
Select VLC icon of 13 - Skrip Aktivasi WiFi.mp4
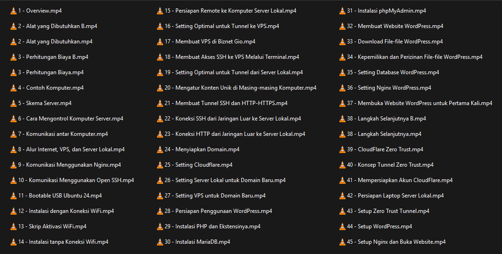(x=13, y=226)
